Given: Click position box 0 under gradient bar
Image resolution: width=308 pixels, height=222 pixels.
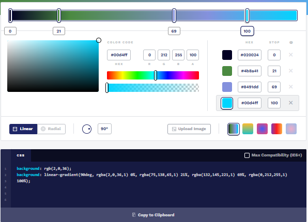Looking at the screenshot, I should [10, 31].
